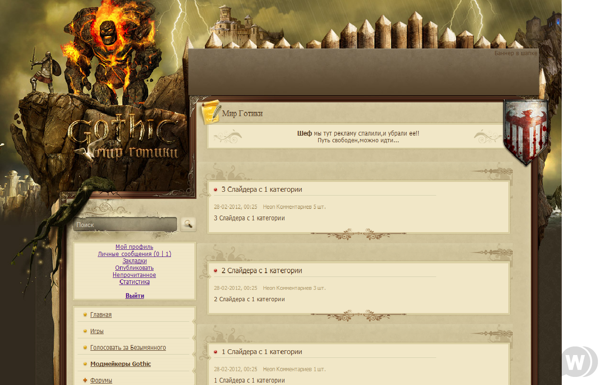Click the 28-02-2012 date on the 2 Слайдера post
The height and width of the screenshot is (385, 606).
click(235, 288)
